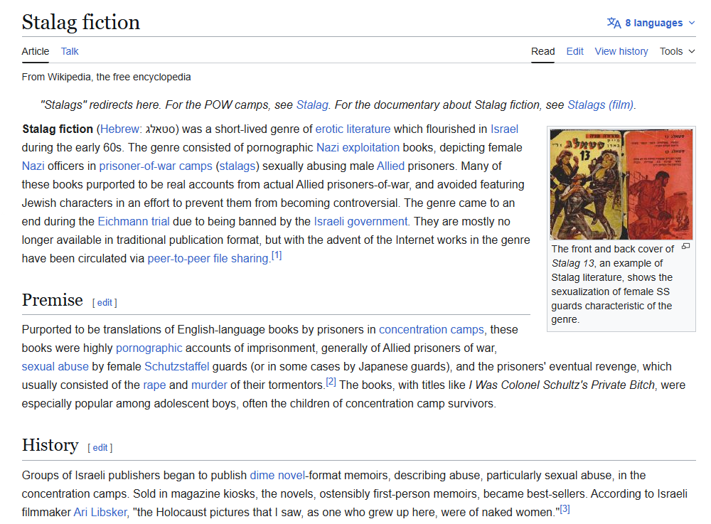The height and width of the screenshot is (524, 711).
Task: Follow the Schutzstaffel link
Action: (x=177, y=367)
